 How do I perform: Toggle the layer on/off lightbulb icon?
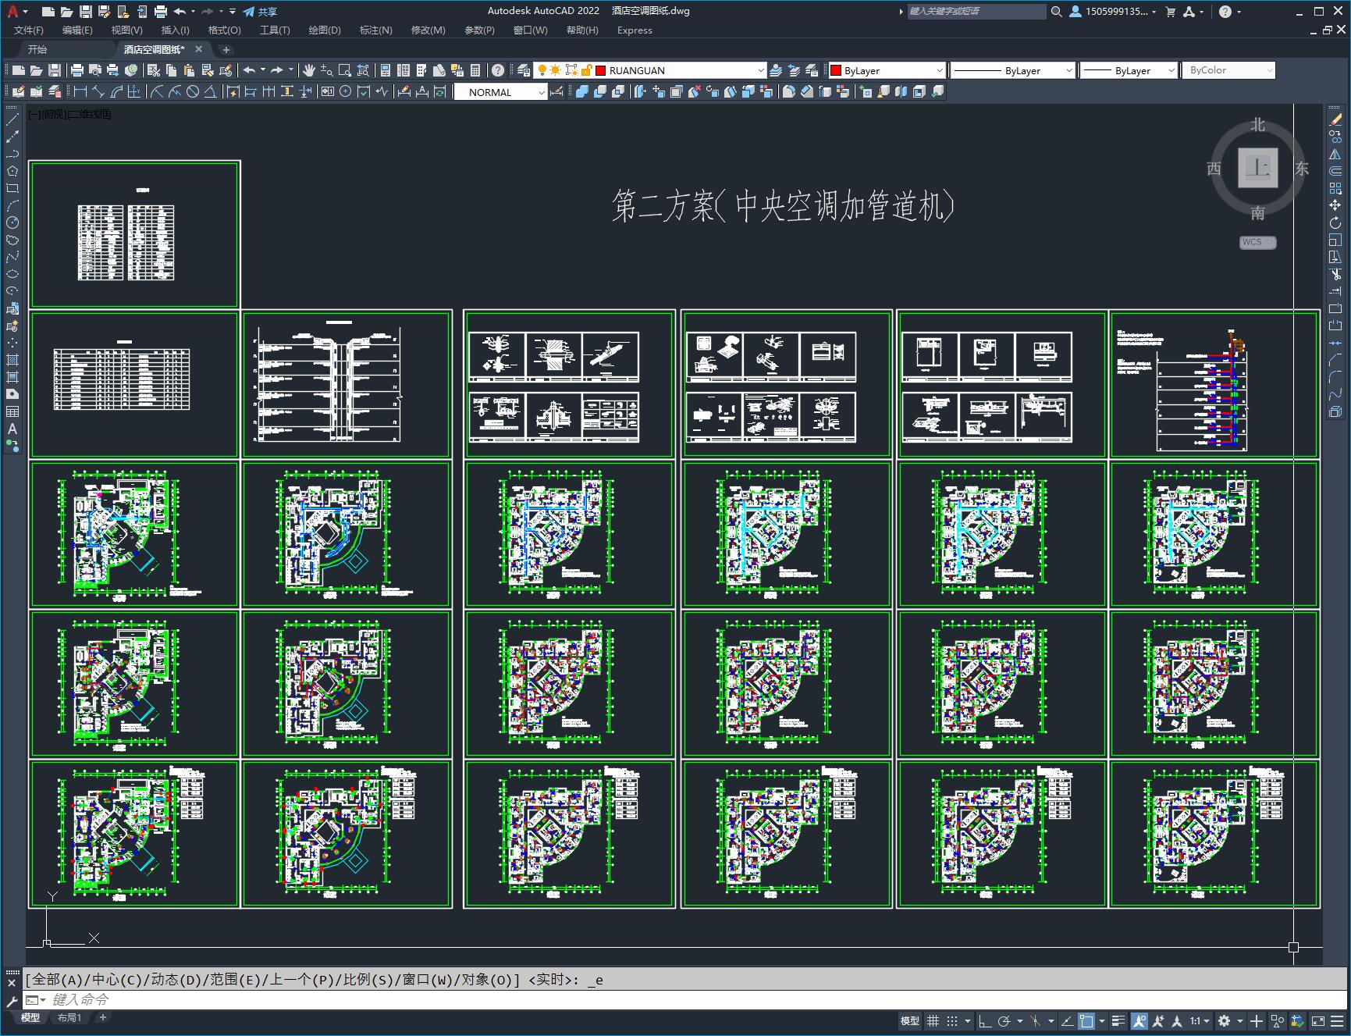coord(542,70)
